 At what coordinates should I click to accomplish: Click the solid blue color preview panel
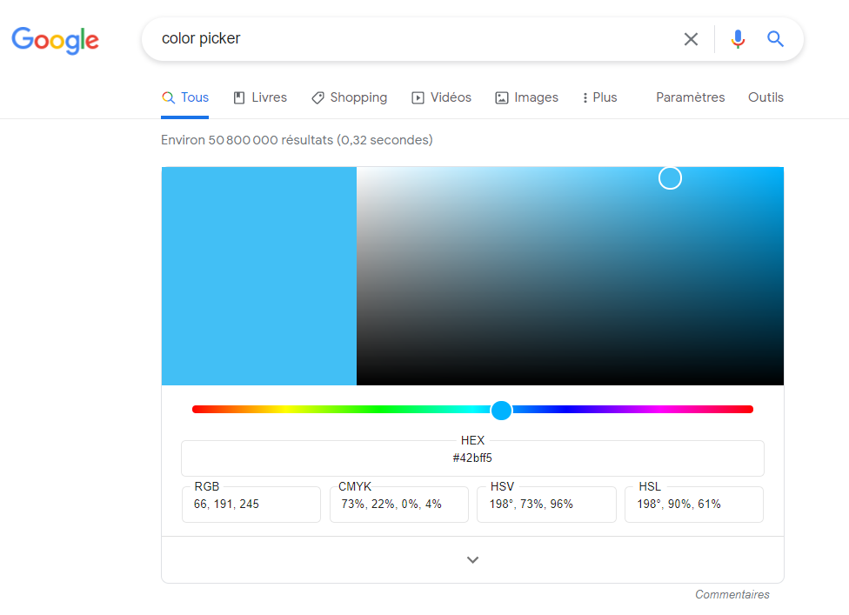(x=258, y=276)
